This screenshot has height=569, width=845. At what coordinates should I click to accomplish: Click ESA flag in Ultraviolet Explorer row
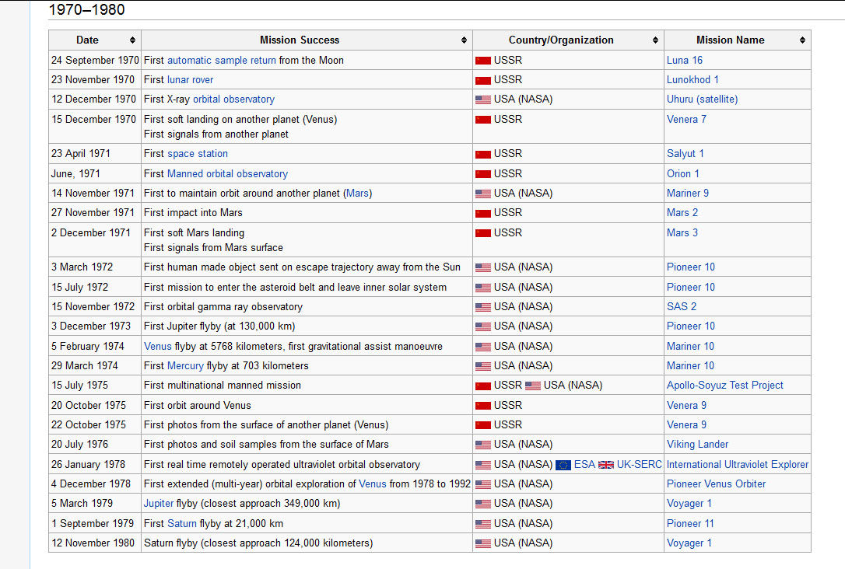tap(563, 465)
